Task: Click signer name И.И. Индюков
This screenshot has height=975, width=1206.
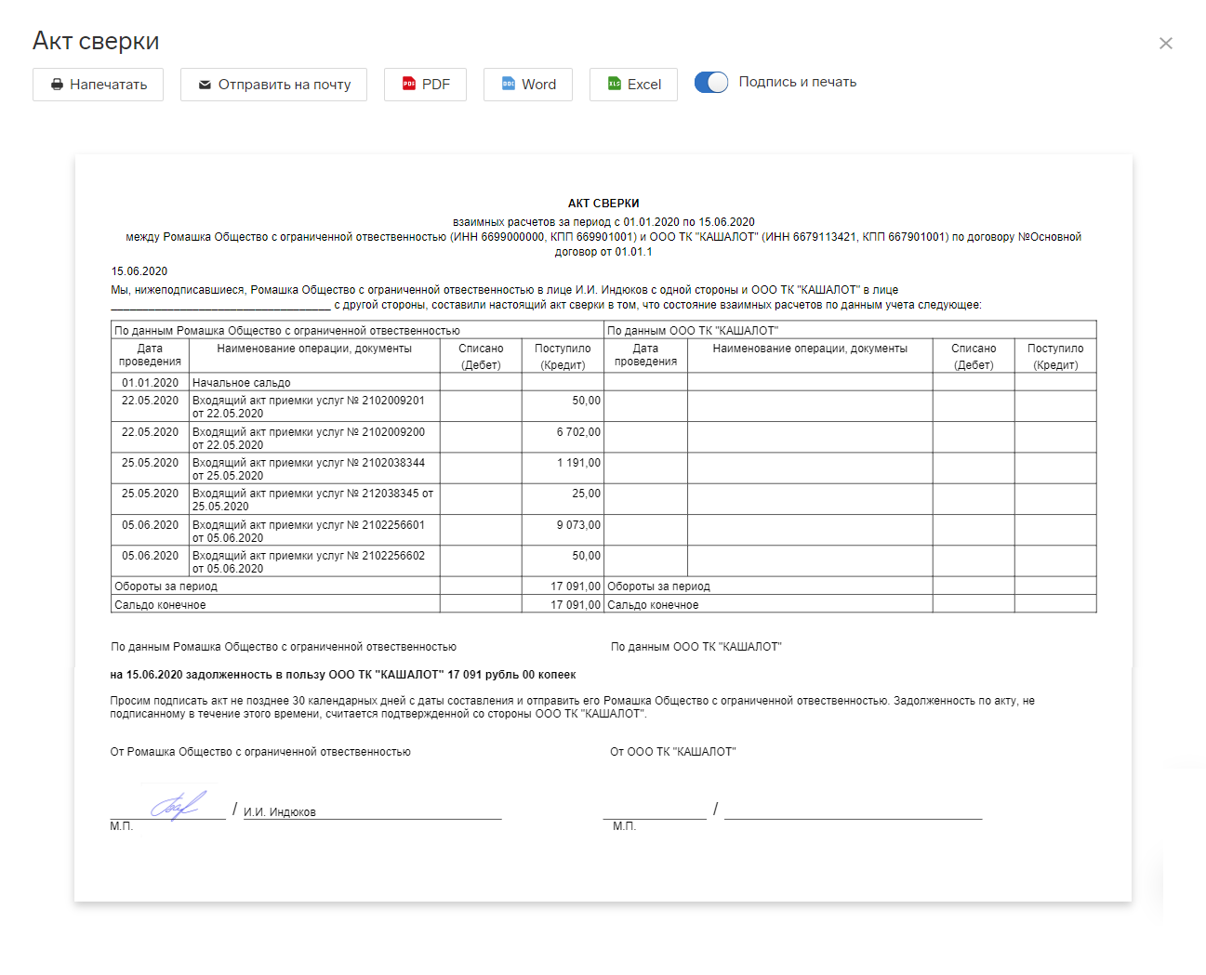Action: (280, 812)
